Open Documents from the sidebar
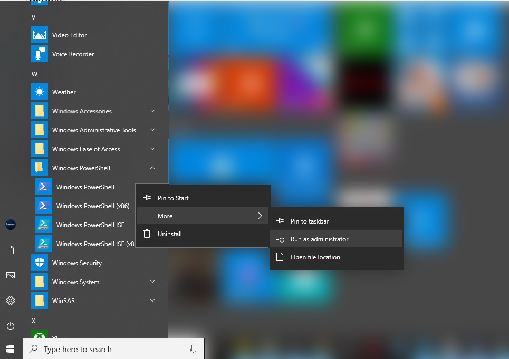The width and height of the screenshot is (509, 359). 10,250
